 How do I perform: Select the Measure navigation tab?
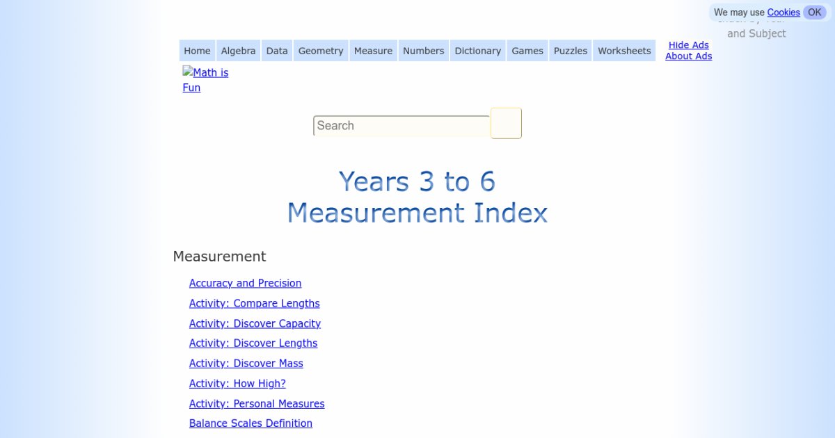pyautogui.click(x=373, y=50)
